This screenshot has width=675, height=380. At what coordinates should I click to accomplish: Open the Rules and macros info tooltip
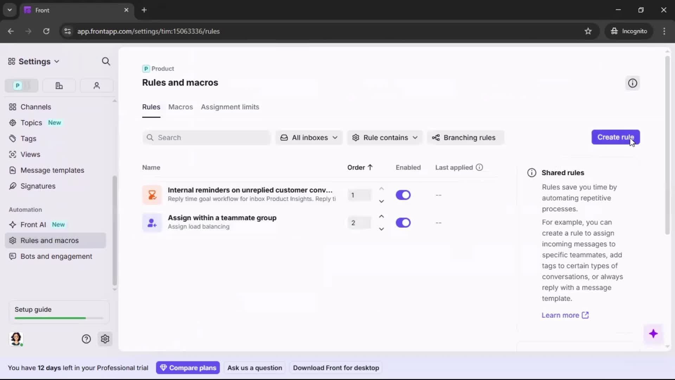point(632,83)
